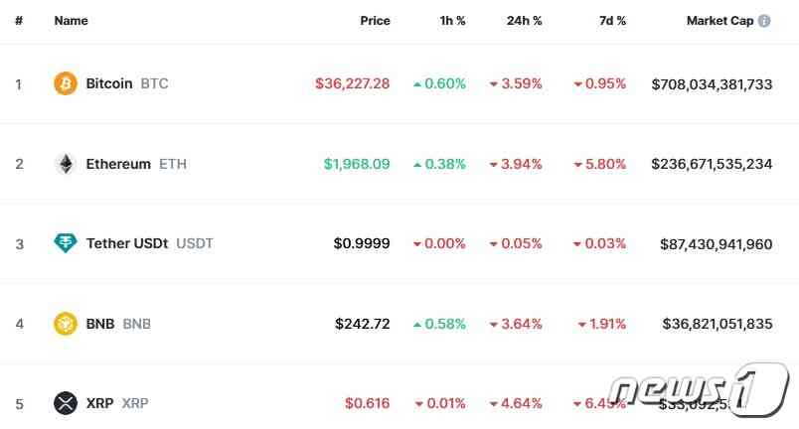Screen dimensions: 799x429
Task: Click the Ethereum diamond logo icon
Action: click(66, 164)
